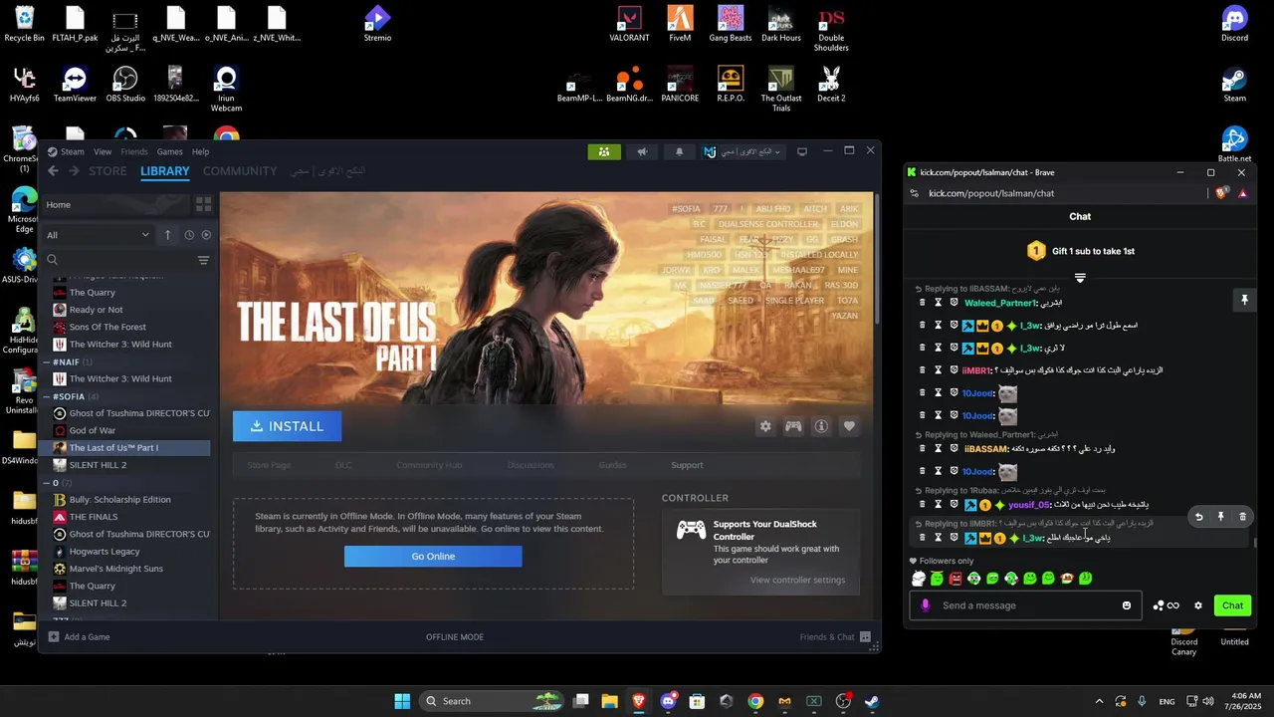Click the pin icon in Kick chat
The height and width of the screenshot is (717, 1274).
coord(1244,300)
